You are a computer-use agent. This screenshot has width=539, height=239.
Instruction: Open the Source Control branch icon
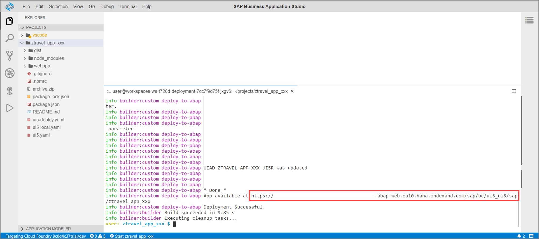[9, 56]
